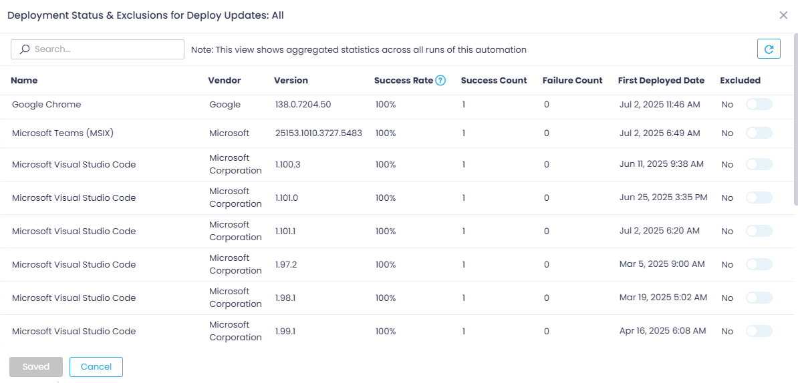
Task: Click date Jul 2, 2025 6:49 AM
Action: 660,133
